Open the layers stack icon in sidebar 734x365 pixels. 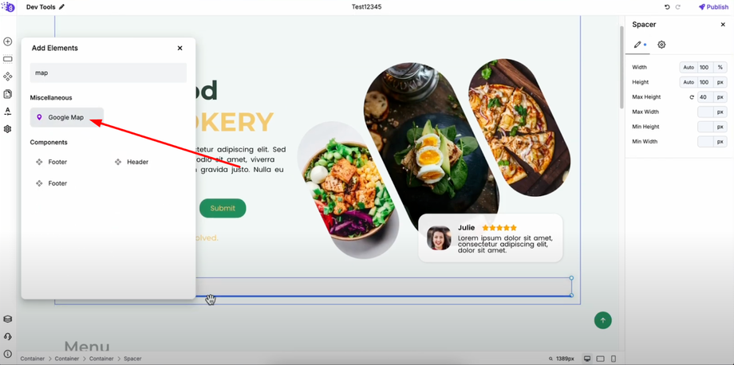7,319
